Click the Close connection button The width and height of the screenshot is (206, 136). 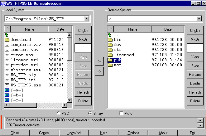[15, 133]
